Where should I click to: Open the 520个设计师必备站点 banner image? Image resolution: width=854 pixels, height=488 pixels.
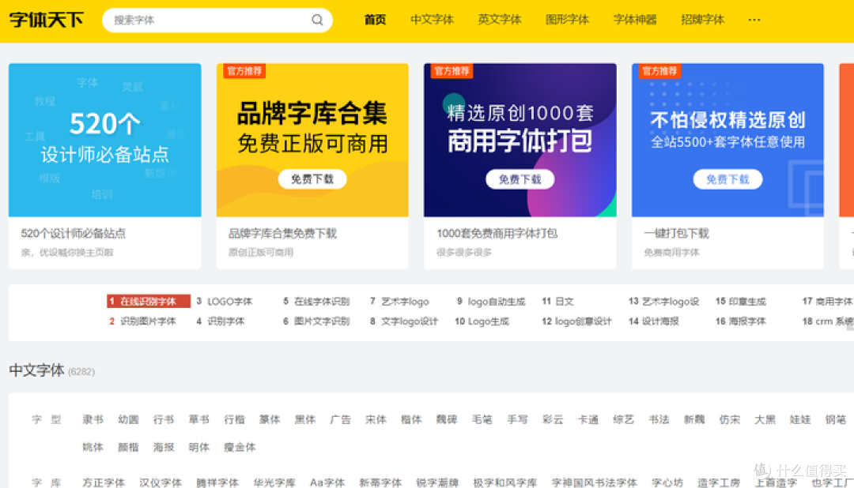[104, 140]
